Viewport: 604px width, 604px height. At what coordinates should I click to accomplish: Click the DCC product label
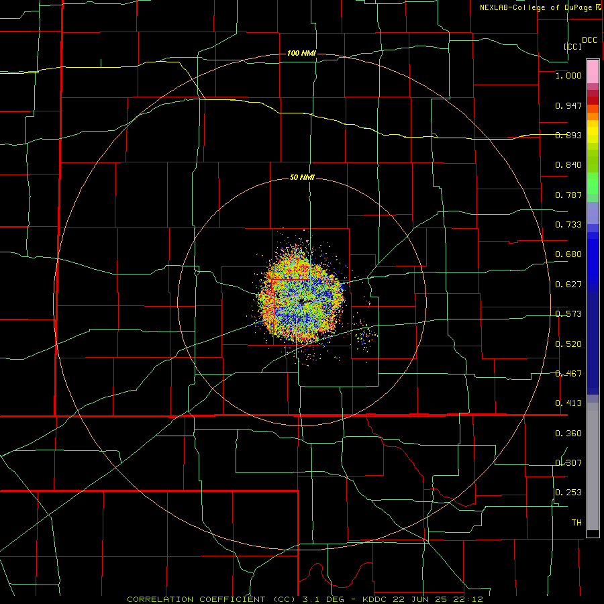[589, 40]
